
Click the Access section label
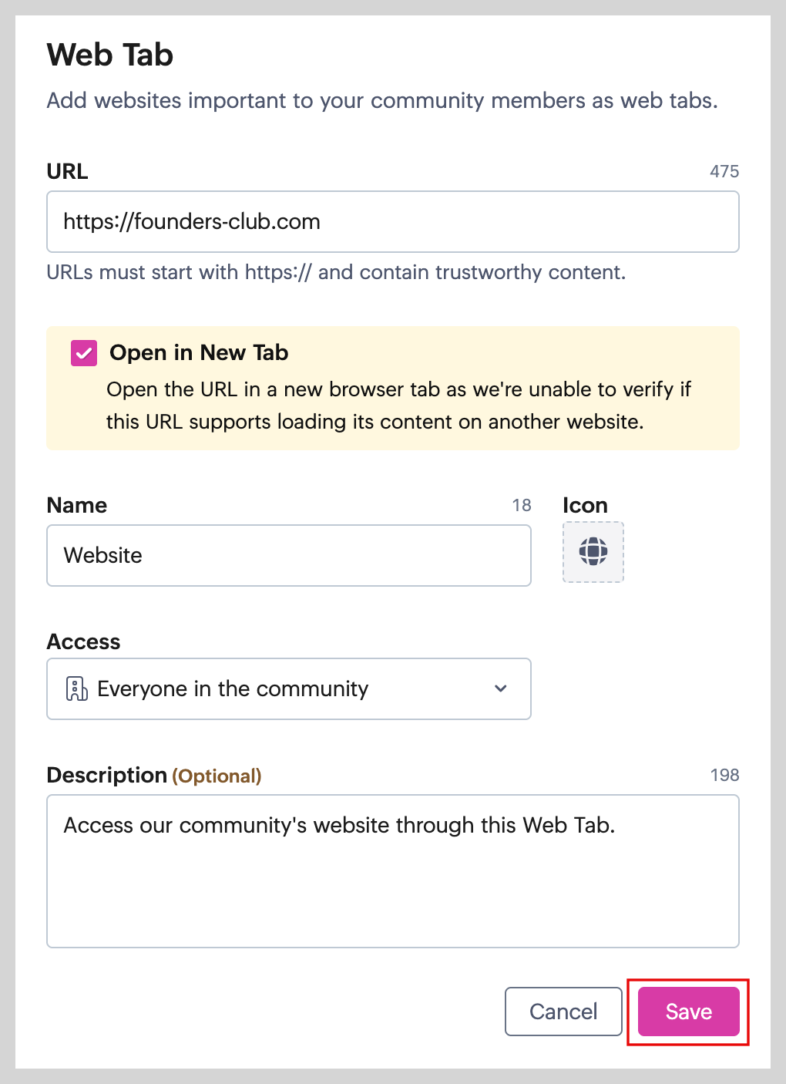(x=84, y=641)
